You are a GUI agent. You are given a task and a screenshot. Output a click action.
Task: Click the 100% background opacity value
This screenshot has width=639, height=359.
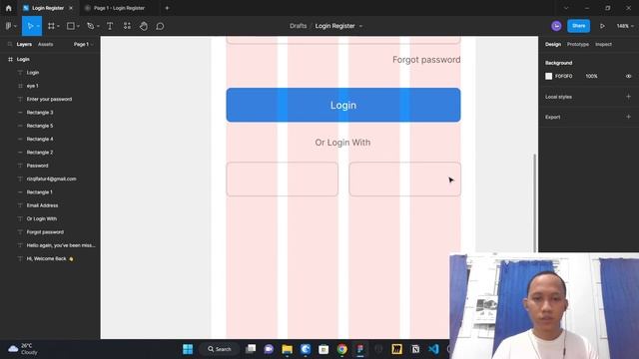(591, 76)
